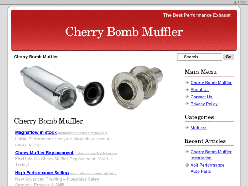The height and width of the screenshot is (186, 248).
Task: Click 'Lethal Performance has your Magnaflow exhaust' text
Action: [63, 139]
